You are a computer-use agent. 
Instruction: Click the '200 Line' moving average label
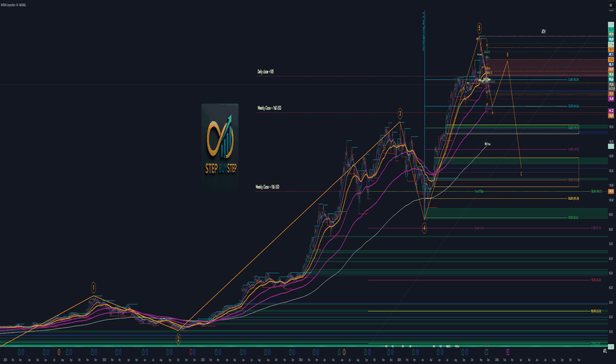tap(487, 144)
